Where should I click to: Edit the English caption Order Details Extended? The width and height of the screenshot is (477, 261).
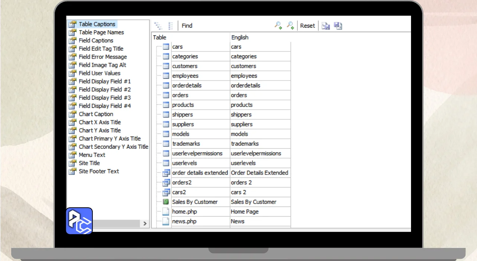click(260, 173)
